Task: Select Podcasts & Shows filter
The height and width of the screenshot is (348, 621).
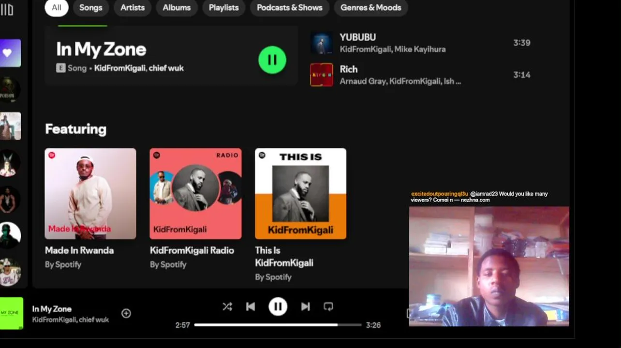Action: pyautogui.click(x=290, y=8)
